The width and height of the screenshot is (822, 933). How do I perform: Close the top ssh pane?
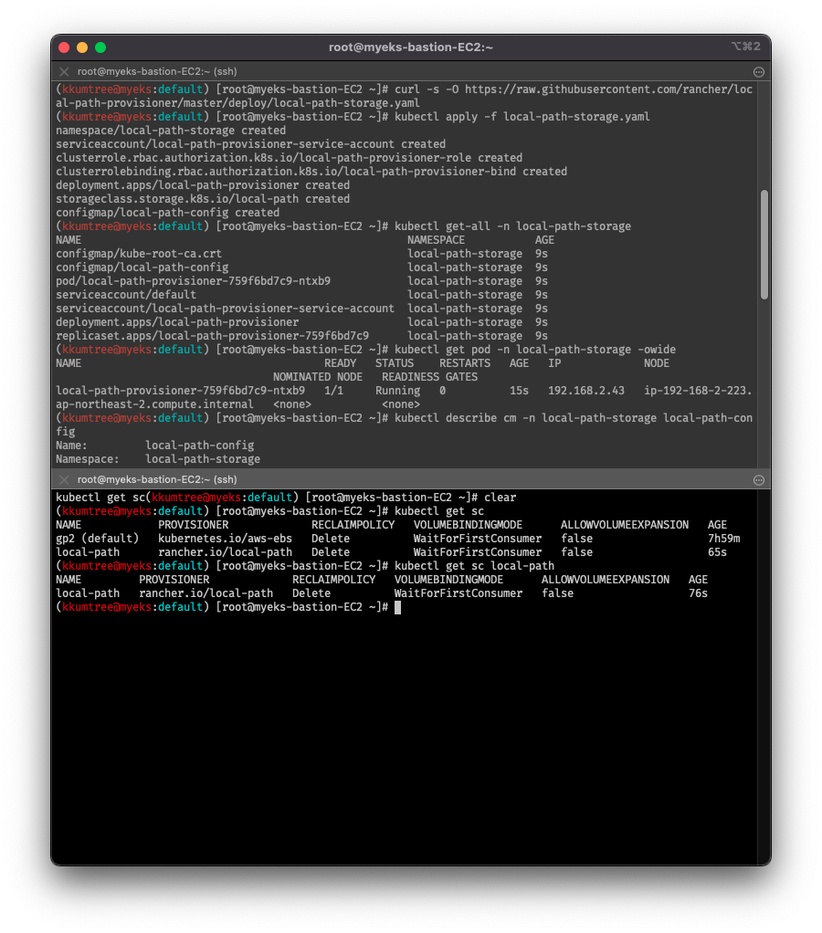(64, 71)
